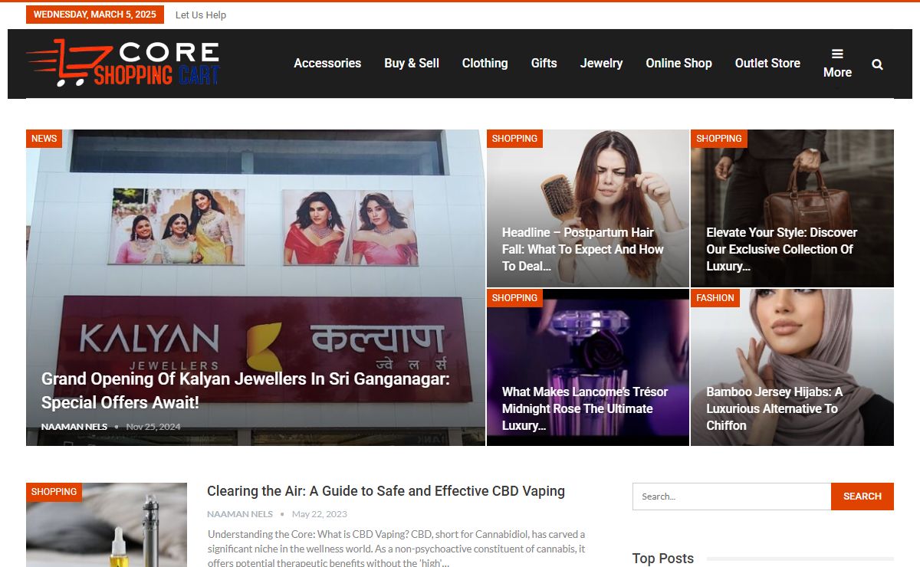Open the Bamboo Jersey Hijabs article
This screenshot has width=920, height=567.
[x=774, y=408]
